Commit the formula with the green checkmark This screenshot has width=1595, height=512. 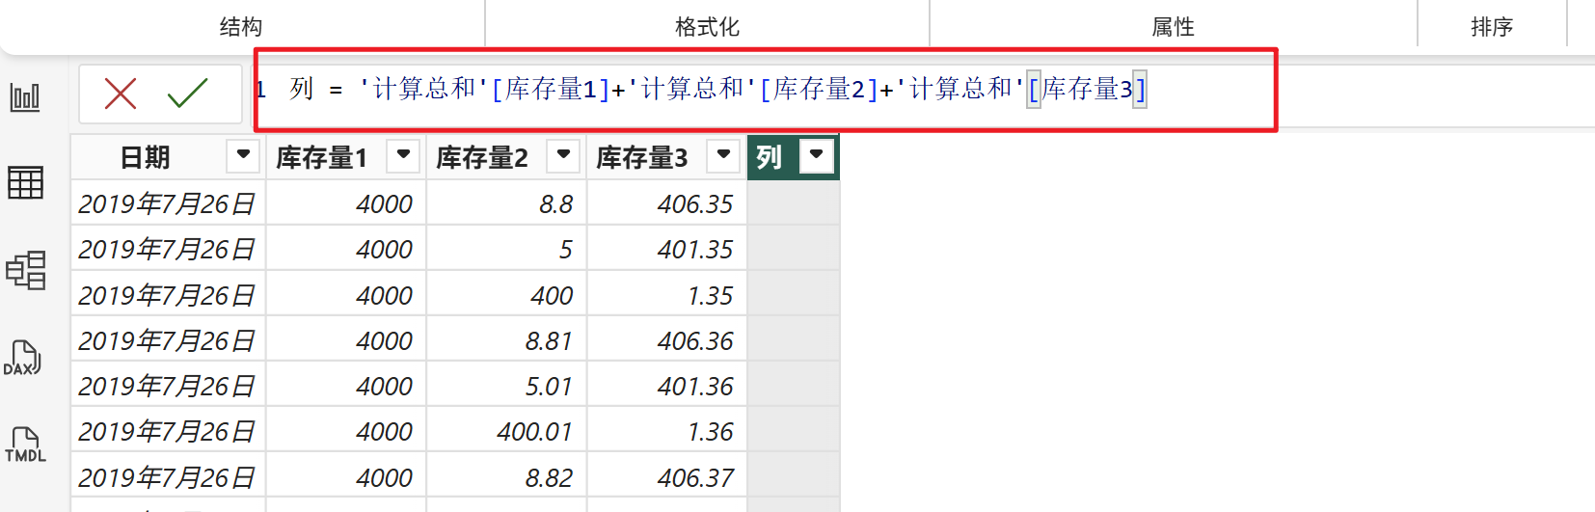[x=187, y=94]
